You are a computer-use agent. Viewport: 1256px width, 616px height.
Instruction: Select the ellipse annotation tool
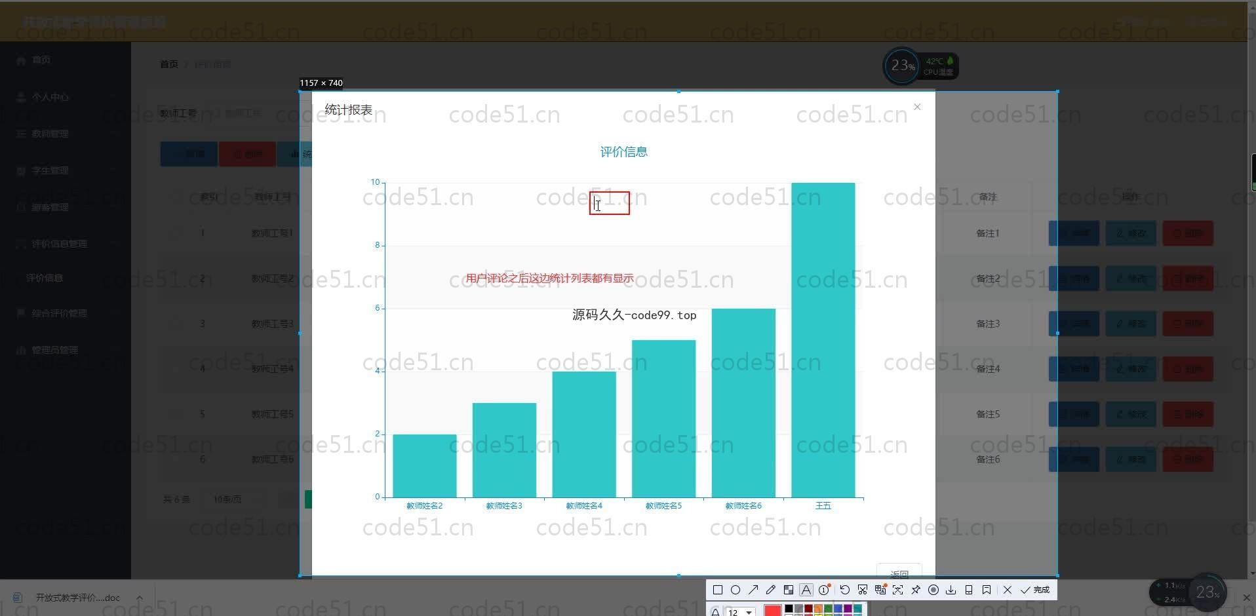[736, 590]
